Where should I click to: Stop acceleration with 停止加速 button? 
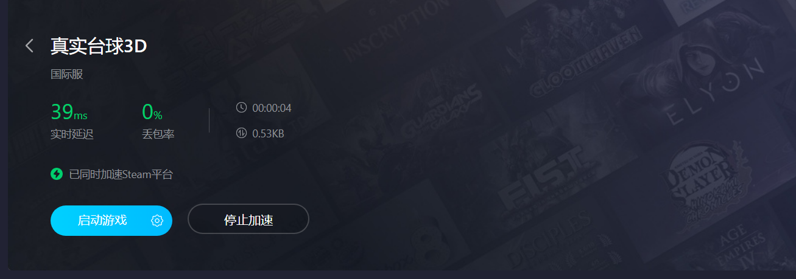(248, 219)
